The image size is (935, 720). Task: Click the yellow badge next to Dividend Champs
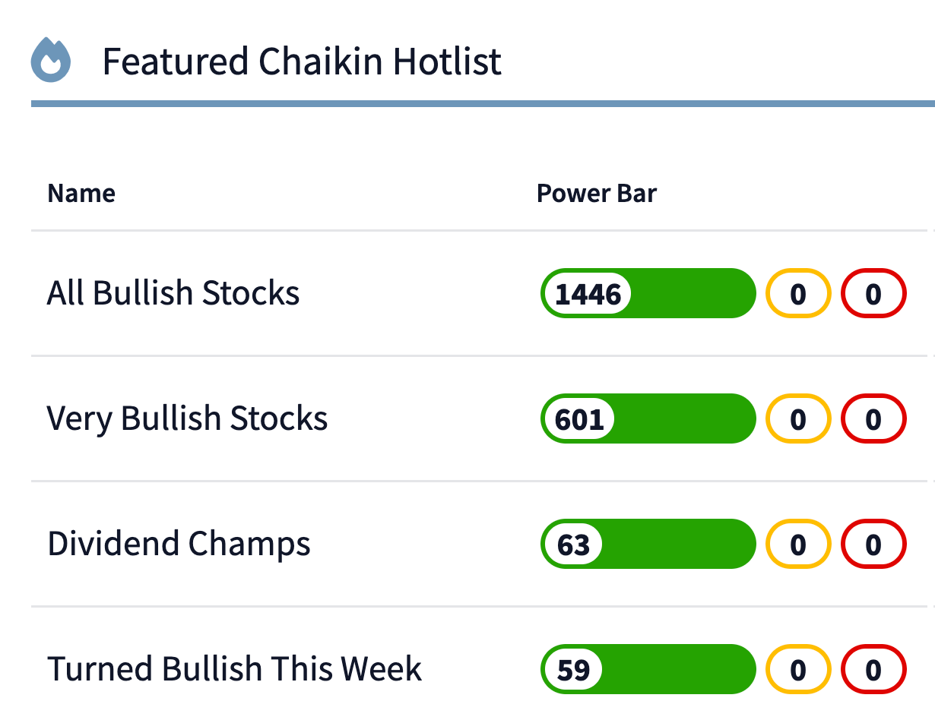pos(797,544)
